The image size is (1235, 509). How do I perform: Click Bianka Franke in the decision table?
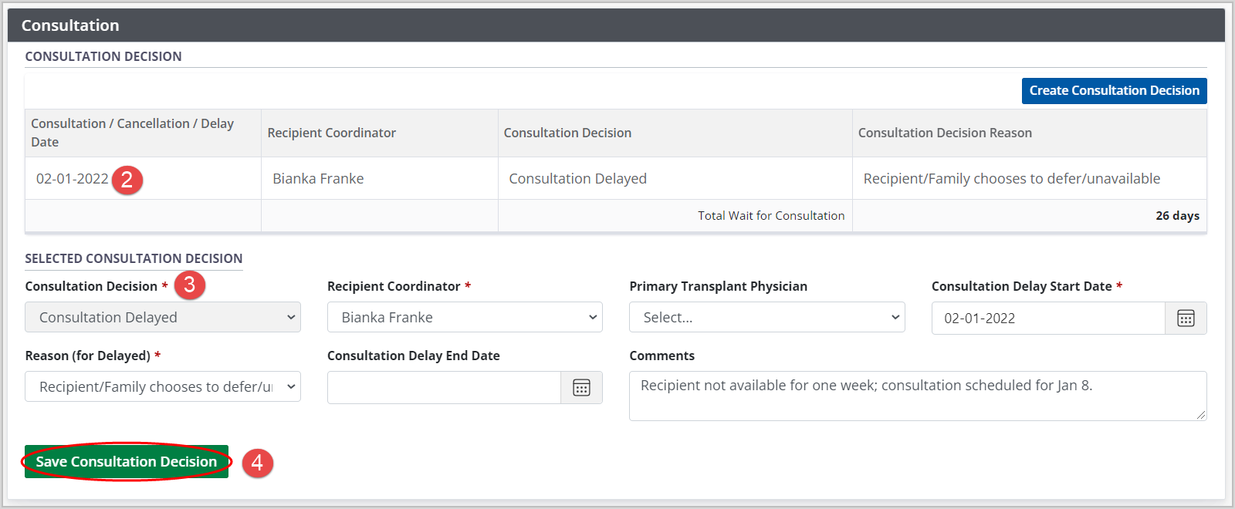tap(318, 179)
